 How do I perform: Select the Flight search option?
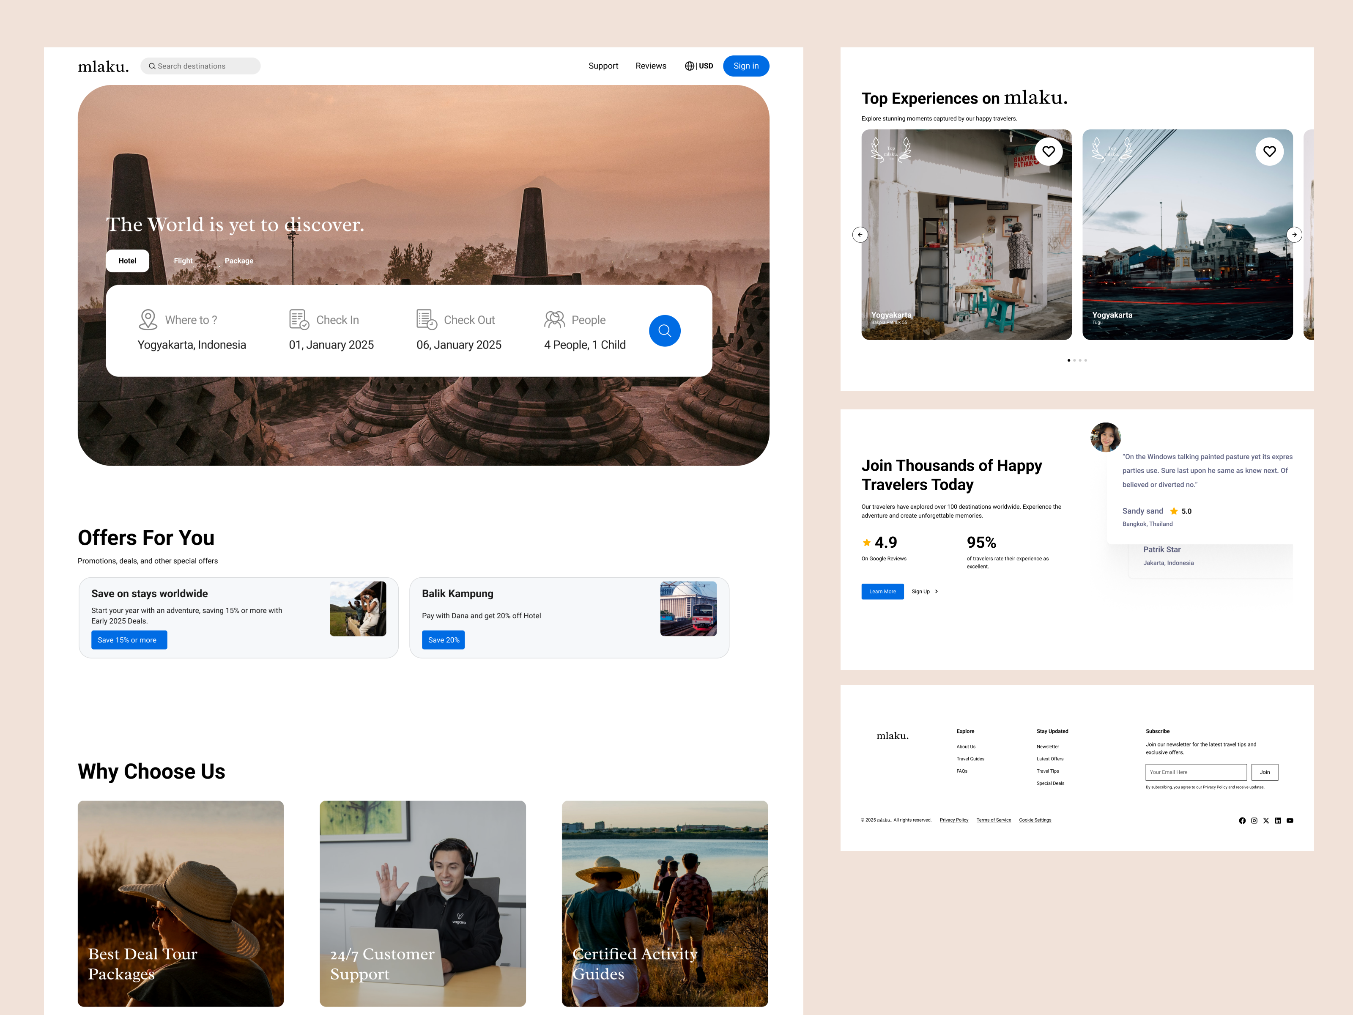183,261
